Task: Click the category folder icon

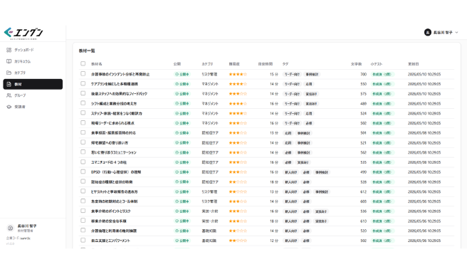Action: [9, 73]
